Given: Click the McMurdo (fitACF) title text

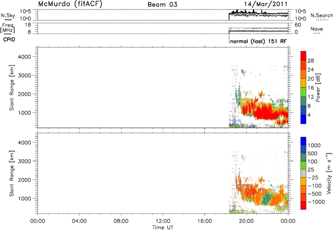Looking at the screenshot, I should tap(70, 4).
